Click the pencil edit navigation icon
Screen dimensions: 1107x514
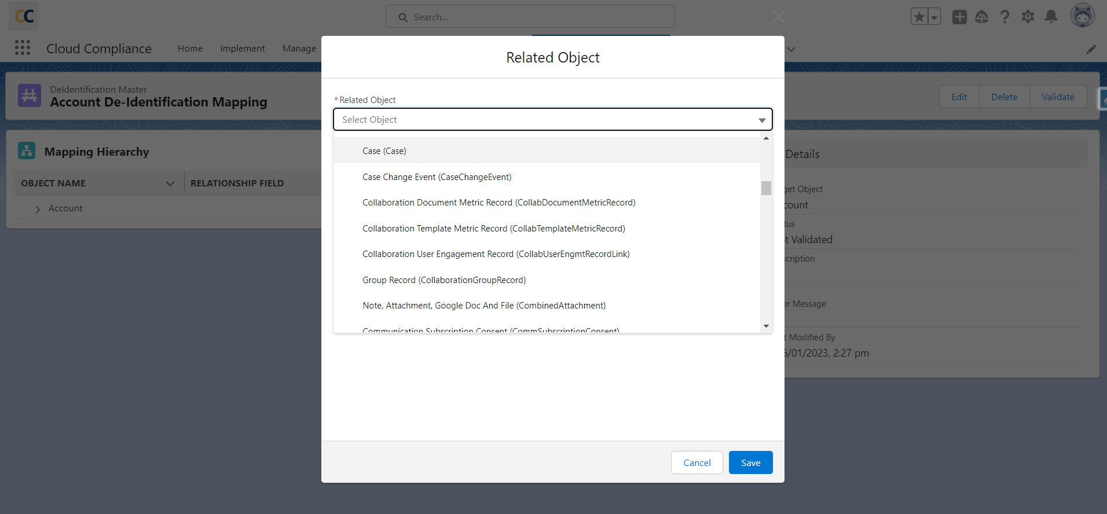[1091, 50]
